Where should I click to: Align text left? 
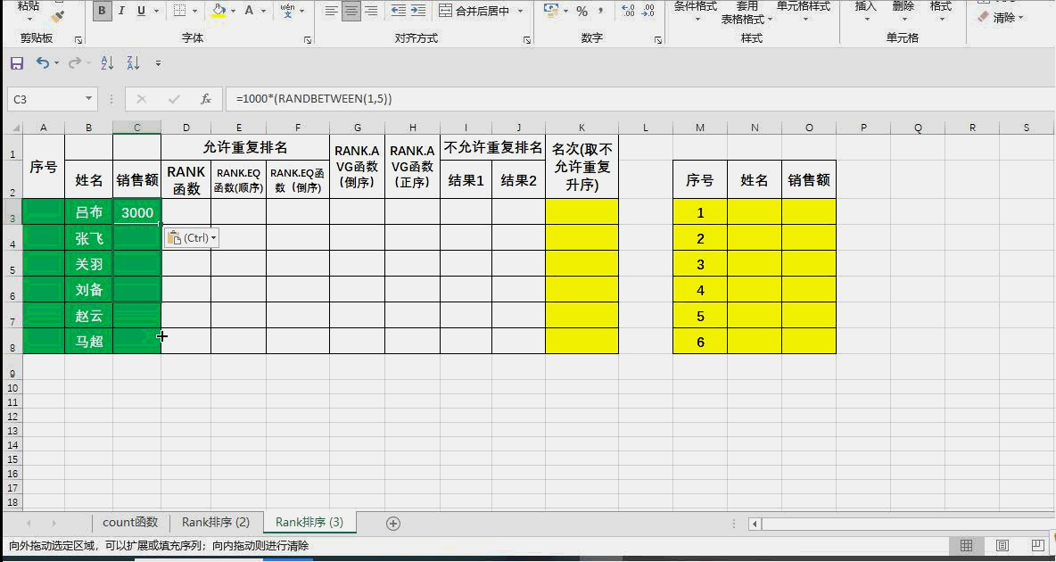(x=332, y=10)
